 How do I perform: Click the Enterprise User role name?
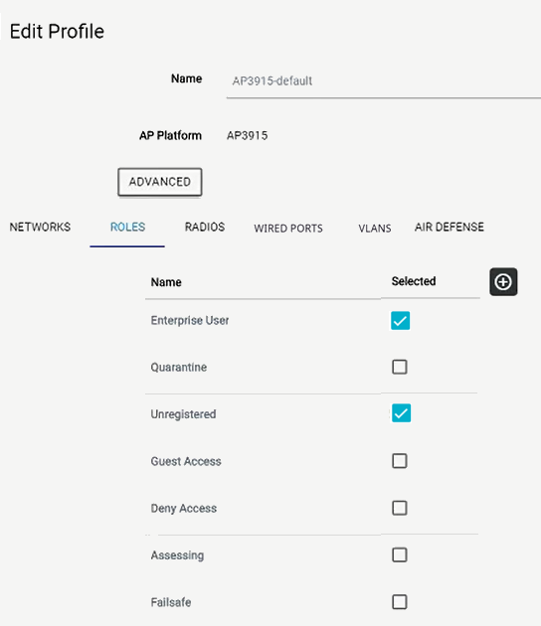coord(190,321)
